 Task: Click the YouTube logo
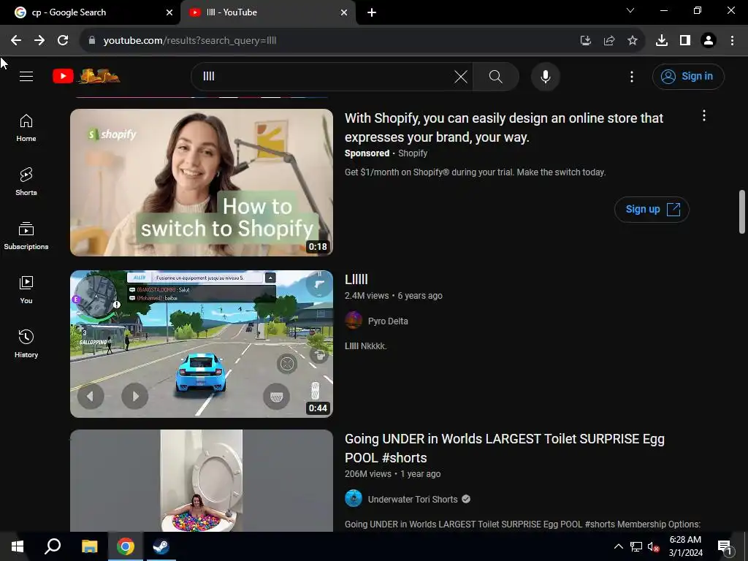coord(86,76)
